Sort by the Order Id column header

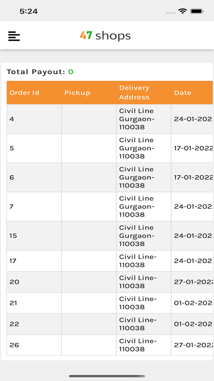[x=24, y=92]
